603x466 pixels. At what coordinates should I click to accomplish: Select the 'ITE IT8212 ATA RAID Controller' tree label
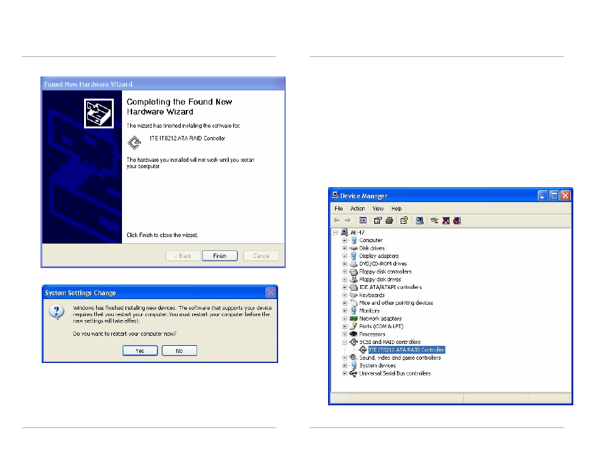coord(406,350)
